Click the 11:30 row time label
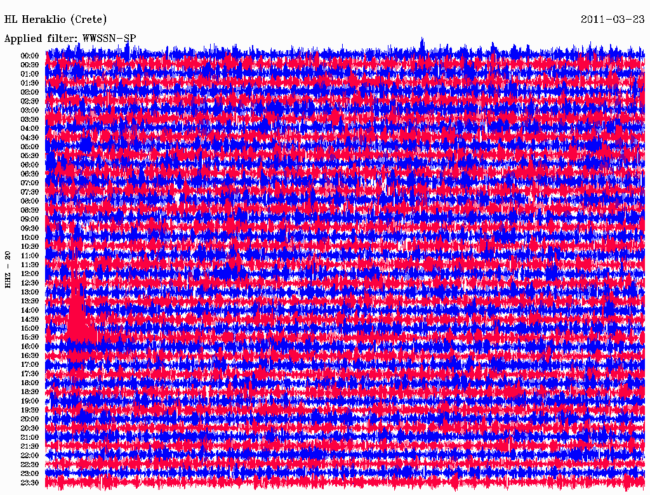This screenshot has height=495, width=650. click(x=30, y=265)
